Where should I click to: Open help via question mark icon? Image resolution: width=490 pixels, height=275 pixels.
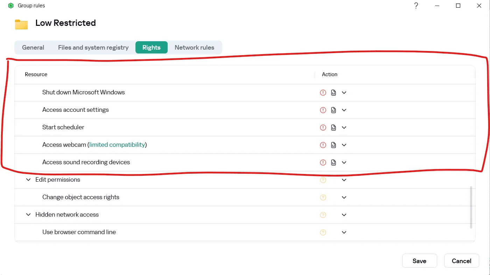416,6
